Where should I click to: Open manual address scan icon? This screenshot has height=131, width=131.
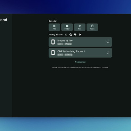coord(71,35)
